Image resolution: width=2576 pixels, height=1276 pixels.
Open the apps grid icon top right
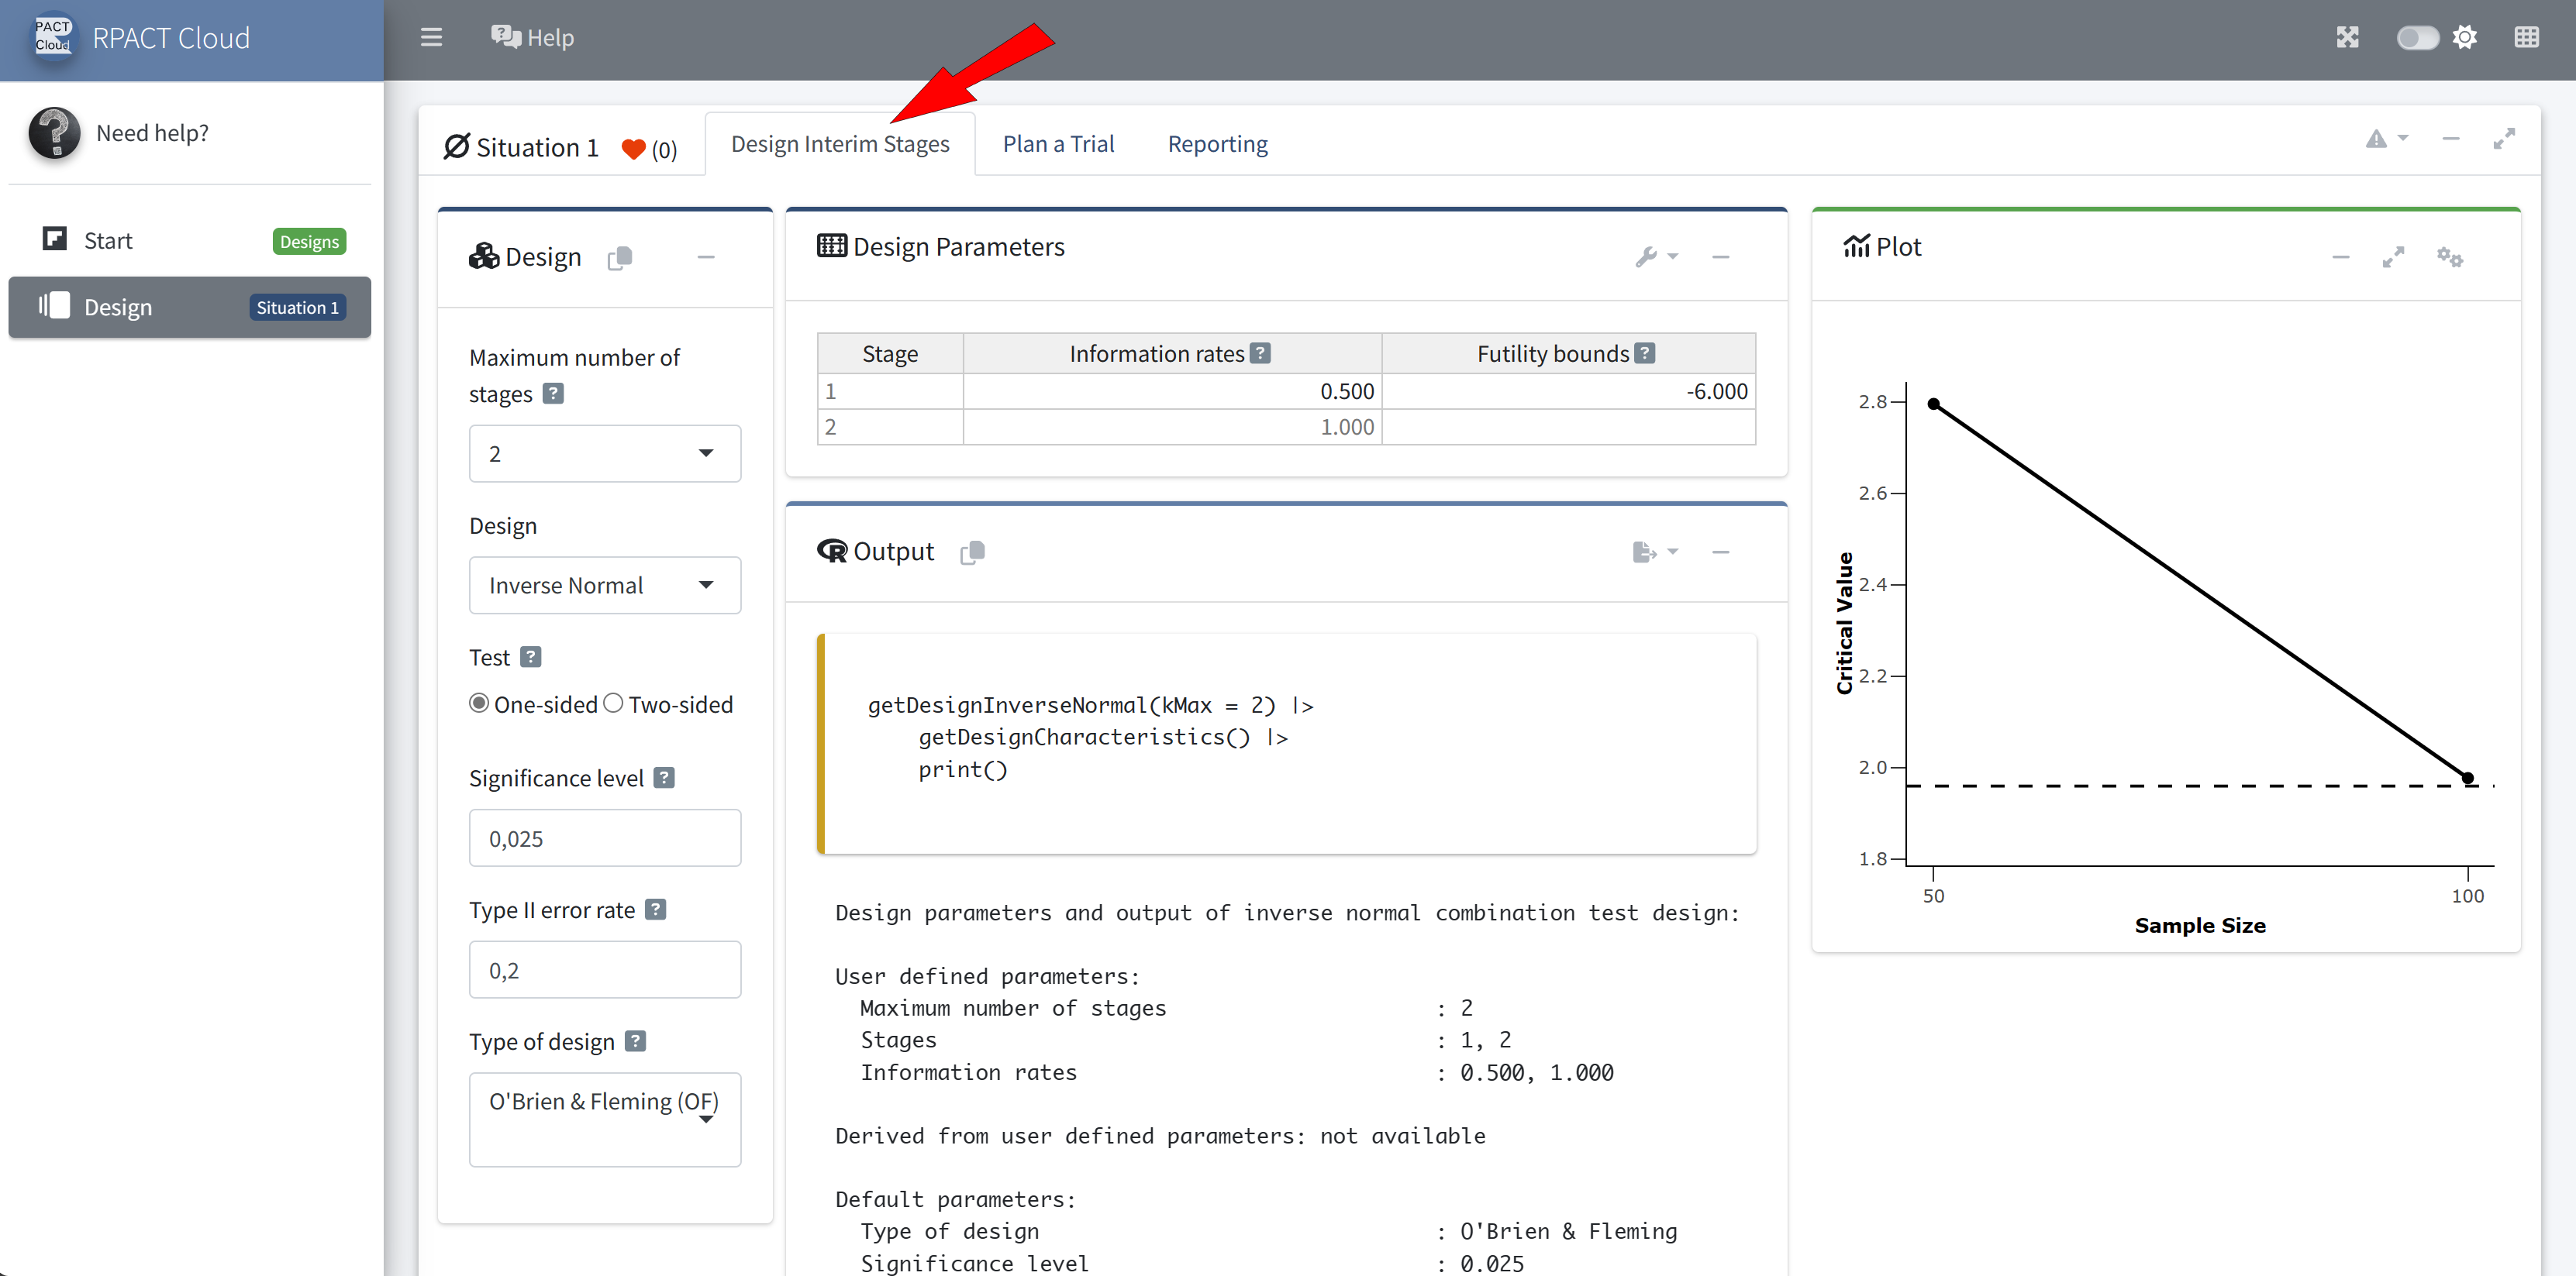point(2526,38)
